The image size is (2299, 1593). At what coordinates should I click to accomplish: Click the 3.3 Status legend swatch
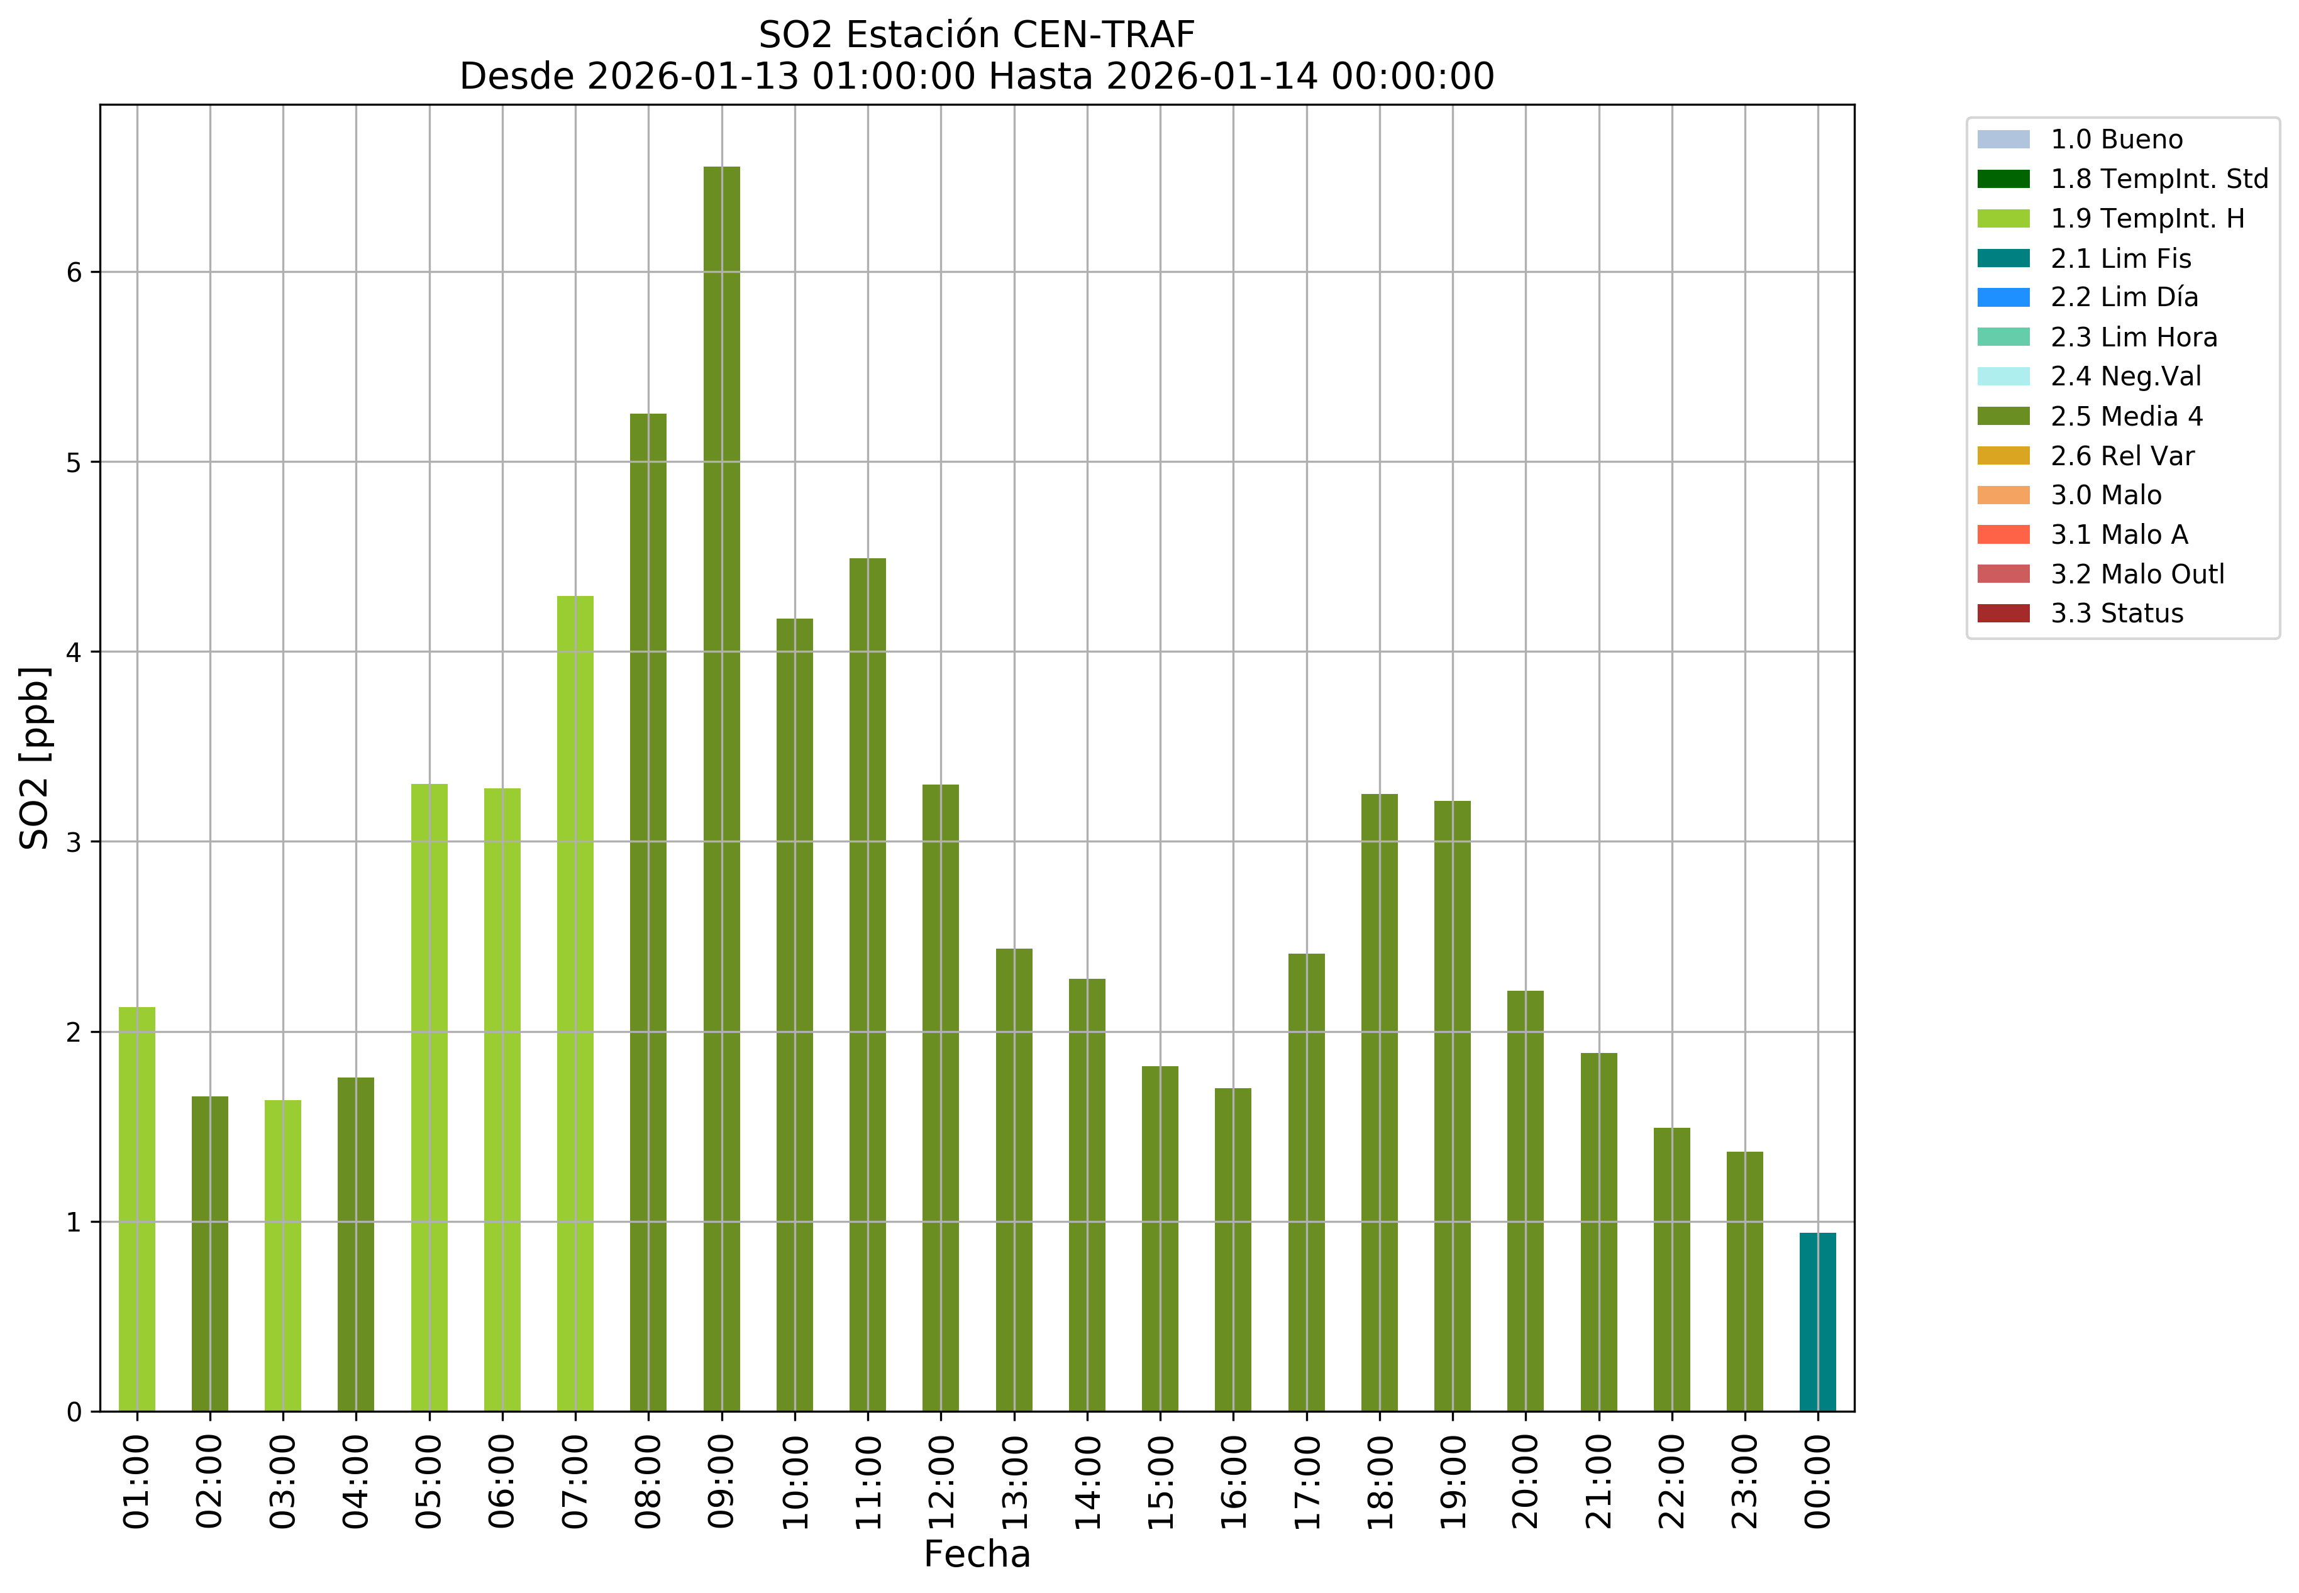click(x=2003, y=614)
